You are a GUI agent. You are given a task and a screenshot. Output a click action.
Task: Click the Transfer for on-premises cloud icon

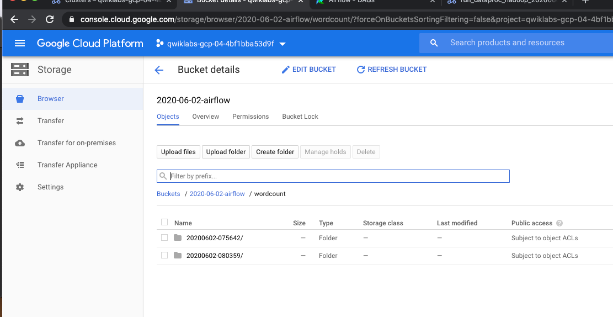tap(20, 143)
